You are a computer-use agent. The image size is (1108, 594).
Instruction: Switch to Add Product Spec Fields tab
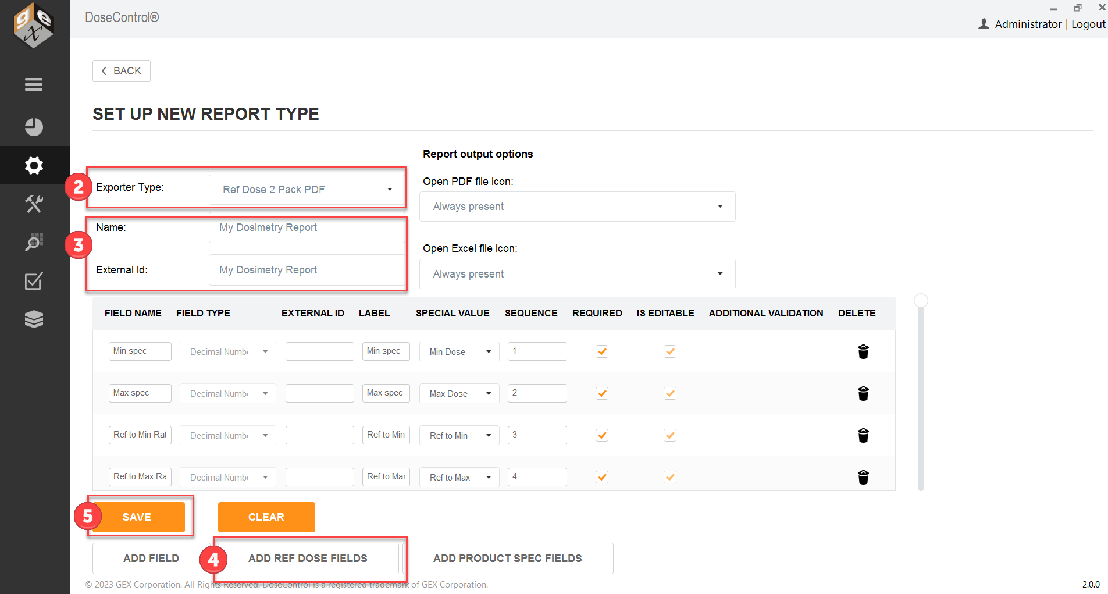(x=507, y=559)
